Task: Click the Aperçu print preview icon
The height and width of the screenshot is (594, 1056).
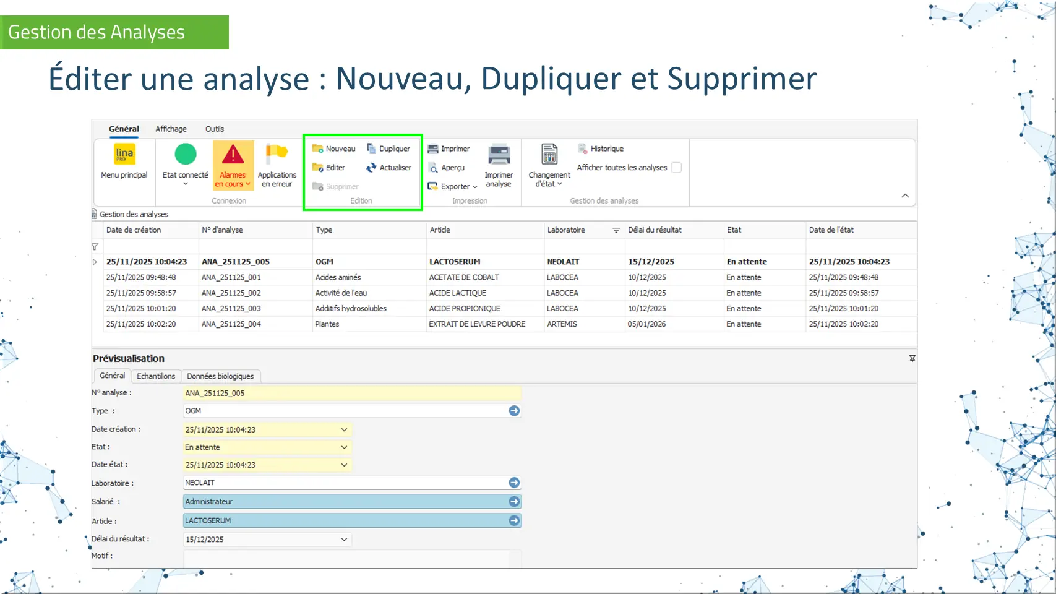Action: [434, 168]
